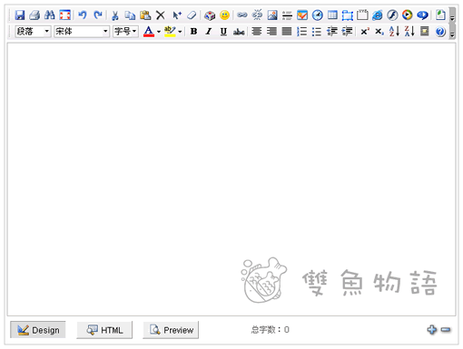Open the 段落 paragraph style dropdown
The width and height of the screenshot is (463, 349).
pos(33,31)
